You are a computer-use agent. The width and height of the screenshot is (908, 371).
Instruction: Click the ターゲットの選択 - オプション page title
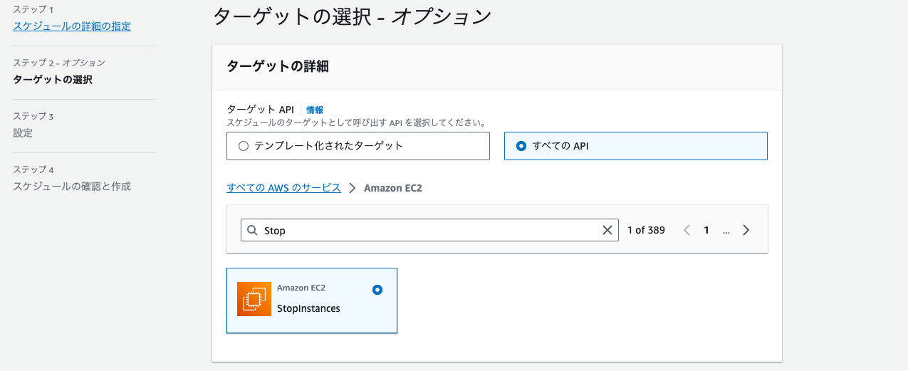tap(353, 16)
